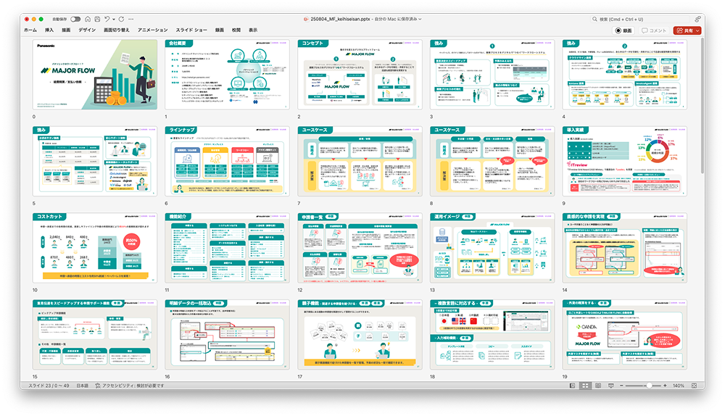Switch to Normal view icon
725x416 pixels.
[573, 386]
